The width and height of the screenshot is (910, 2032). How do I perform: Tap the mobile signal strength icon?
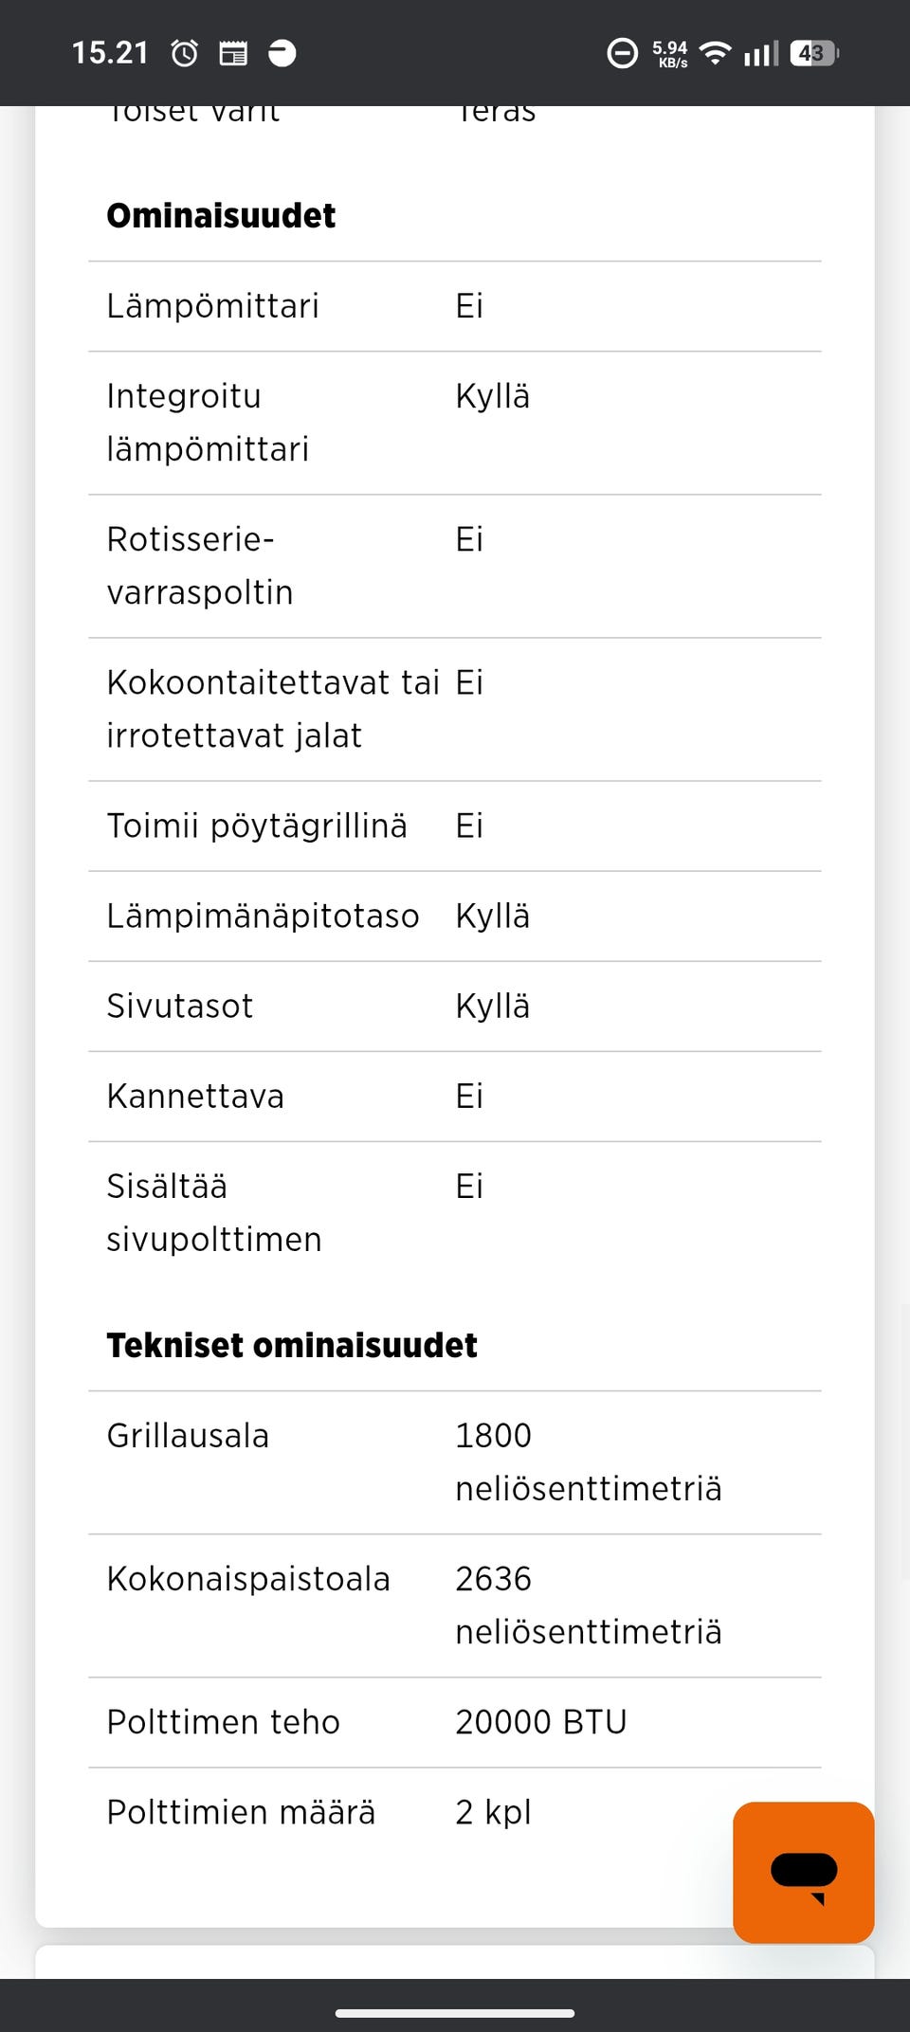tap(758, 54)
